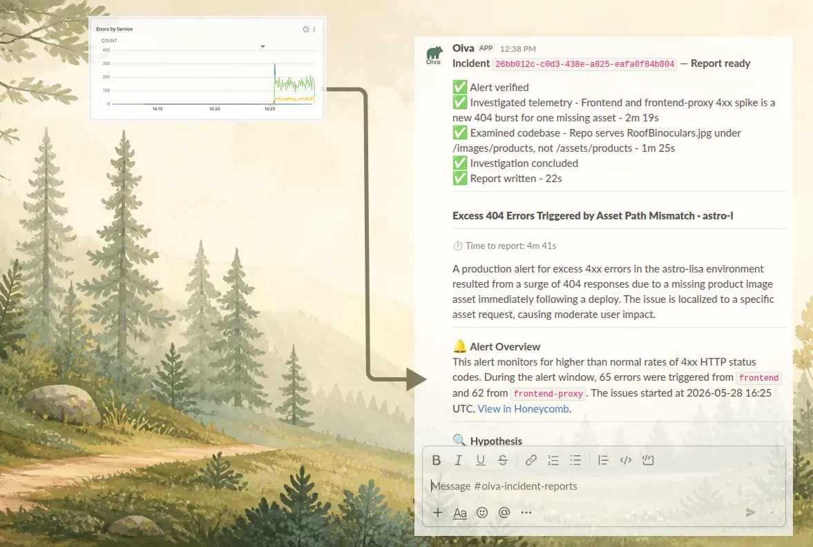Screen dimensions: 813x547
Task: Open attachments with the plus button
Action: click(438, 513)
